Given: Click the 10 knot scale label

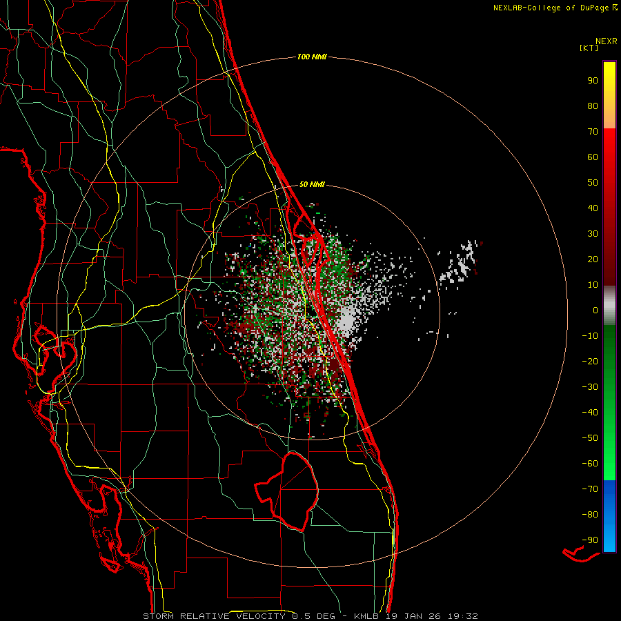Looking at the screenshot, I should tap(593, 285).
